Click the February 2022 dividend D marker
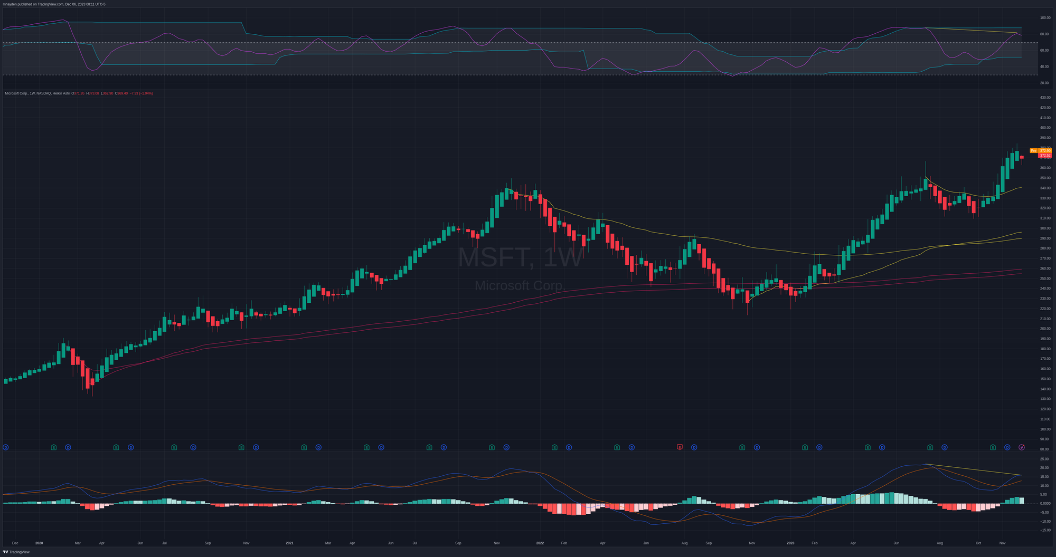Screen dimensions: 1056x557 click(569, 447)
